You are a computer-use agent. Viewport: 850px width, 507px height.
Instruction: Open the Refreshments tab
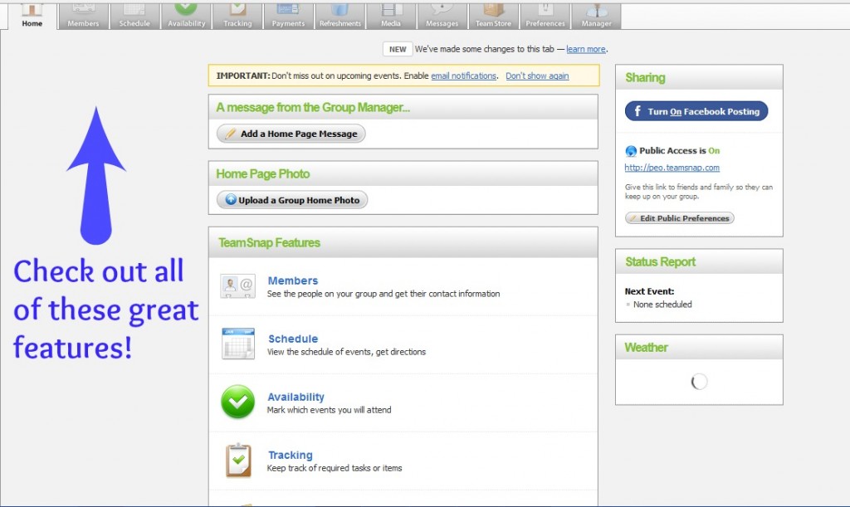(340, 15)
